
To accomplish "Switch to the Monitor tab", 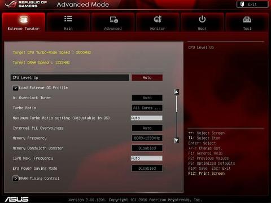I will click(x=158, y=22).
